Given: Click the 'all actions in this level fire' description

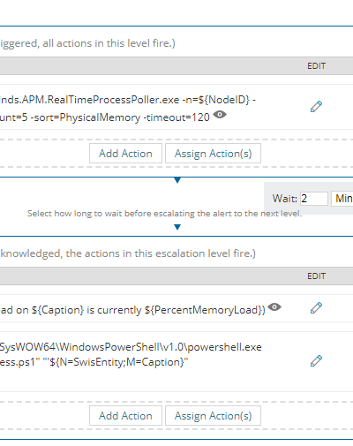Looking at the screenshot, I should pos(87,43).
